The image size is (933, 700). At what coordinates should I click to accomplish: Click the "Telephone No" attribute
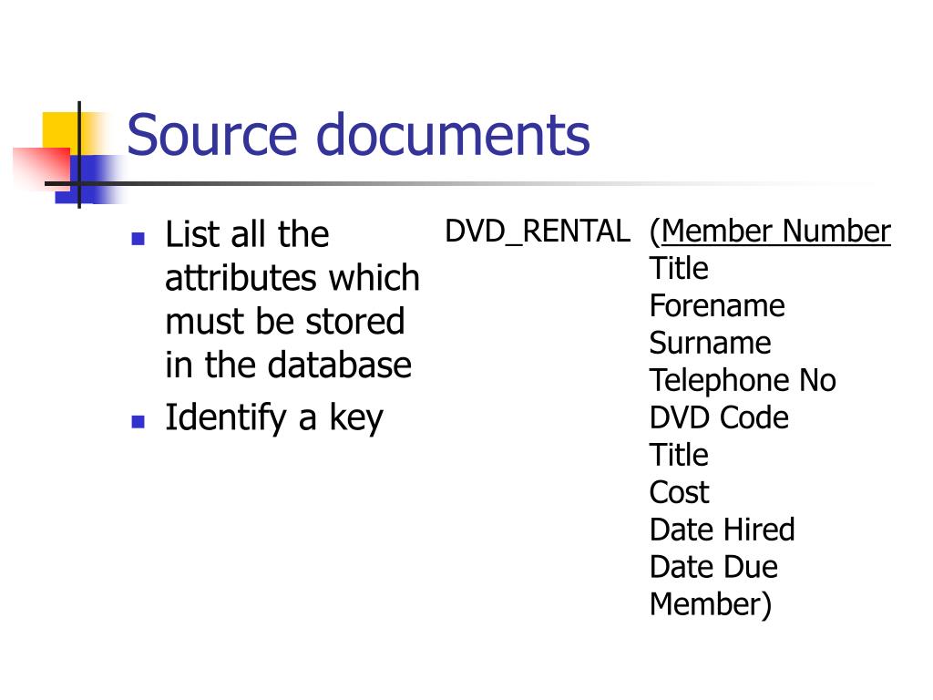click(x=743, y=380)
